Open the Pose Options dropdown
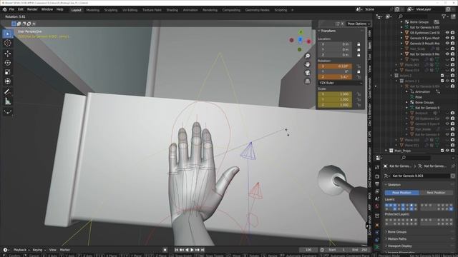The image size is (458, 257). [x=359, y=24]
